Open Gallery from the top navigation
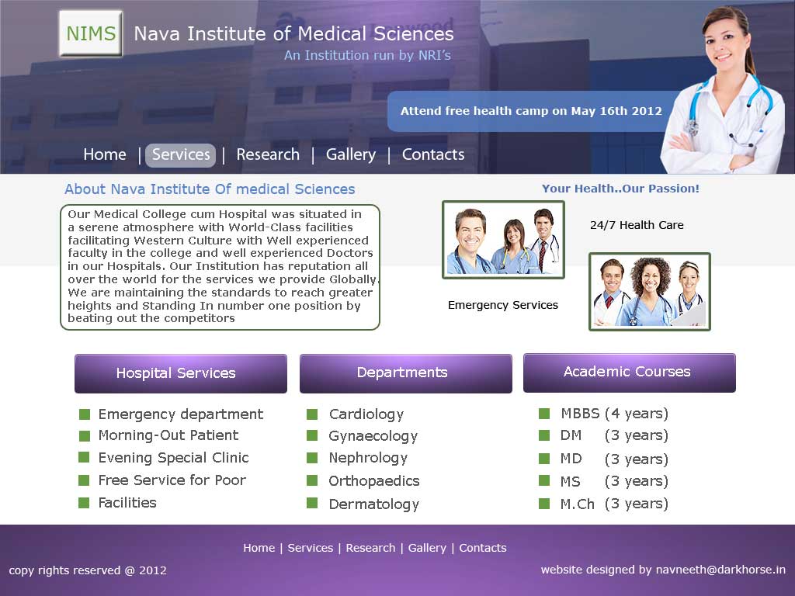This screenshot has height=596, width=795. 350,154
